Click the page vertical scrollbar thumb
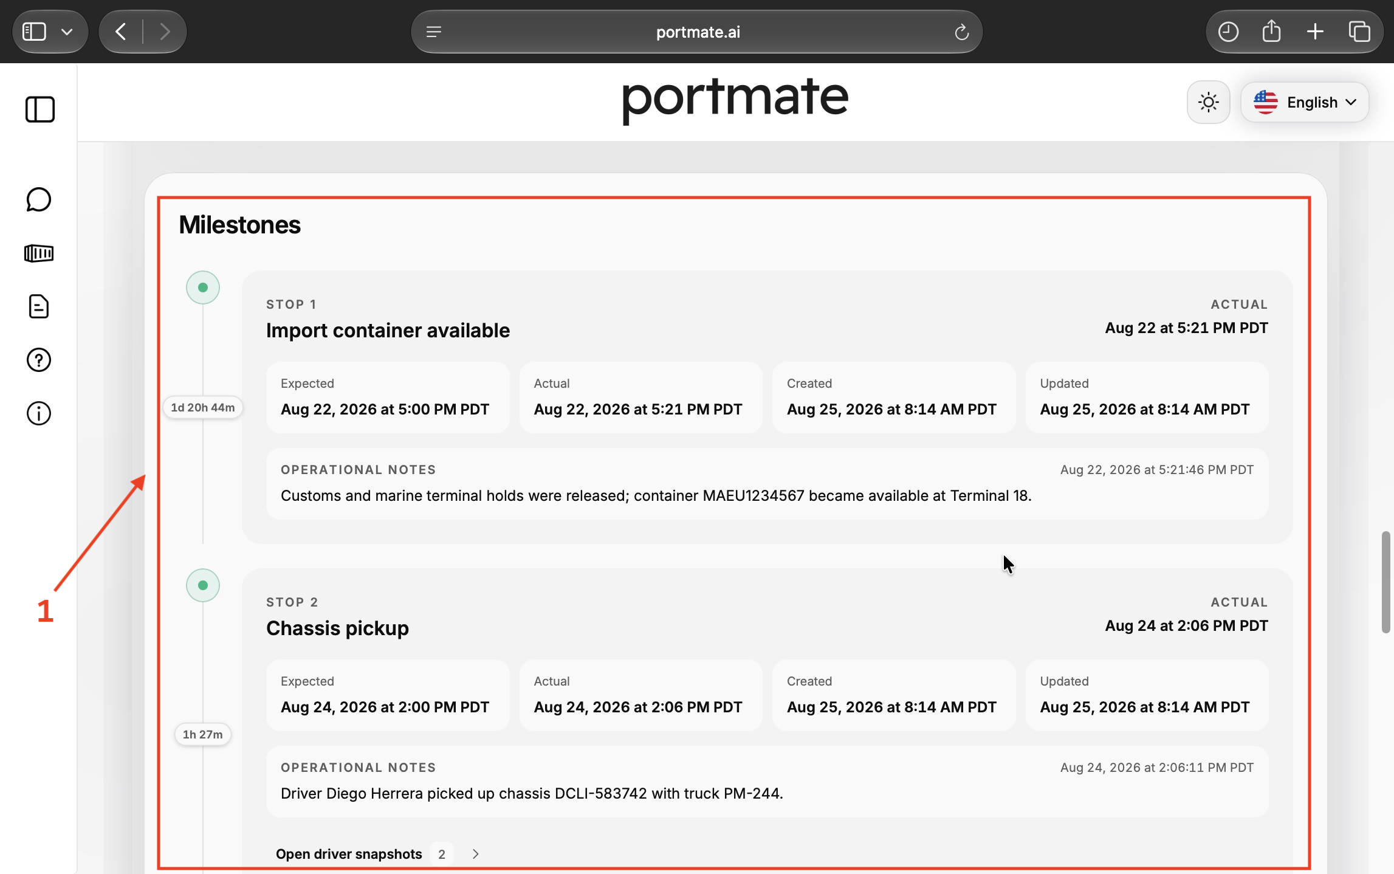Viewport: 1394px width, 874px height. pos(1385,582)
